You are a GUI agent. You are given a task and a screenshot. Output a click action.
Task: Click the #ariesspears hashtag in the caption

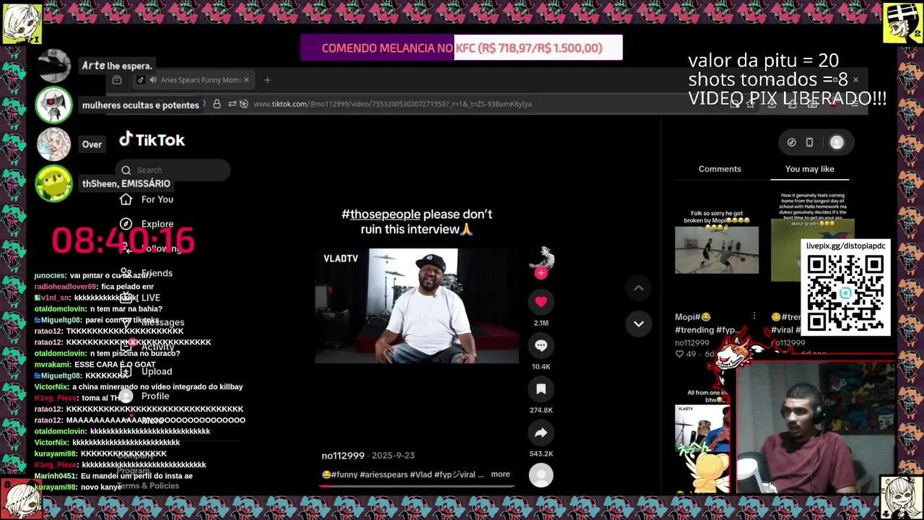tap(383, 474)
